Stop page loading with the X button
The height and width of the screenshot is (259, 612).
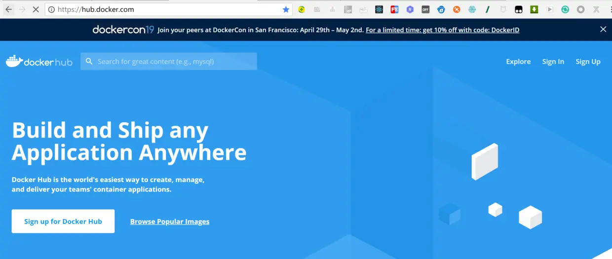pos(36,9)
